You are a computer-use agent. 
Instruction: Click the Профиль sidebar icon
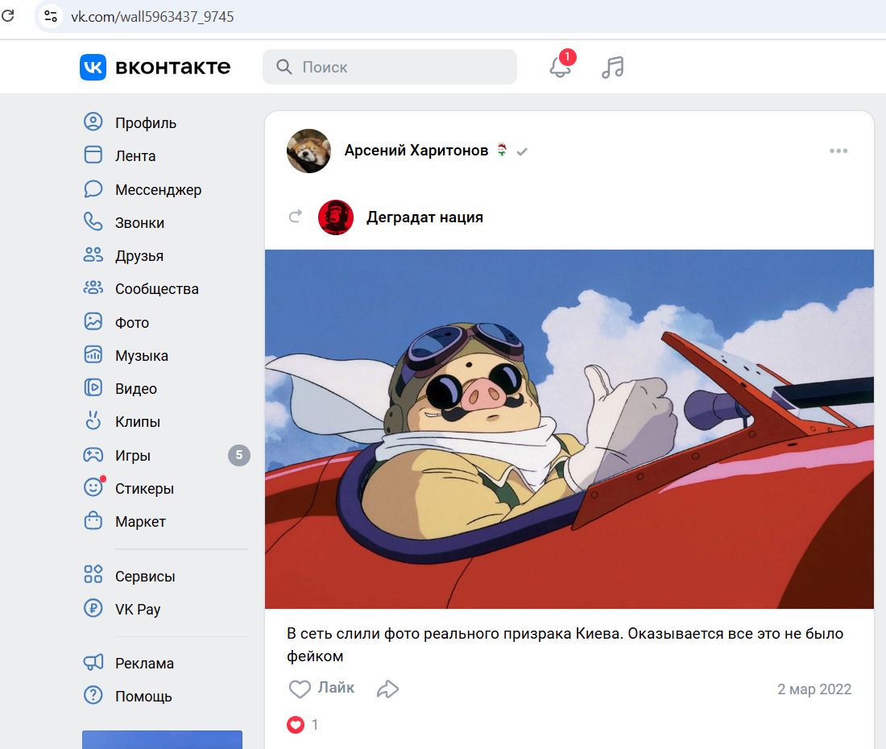click(x=93, y=122)
